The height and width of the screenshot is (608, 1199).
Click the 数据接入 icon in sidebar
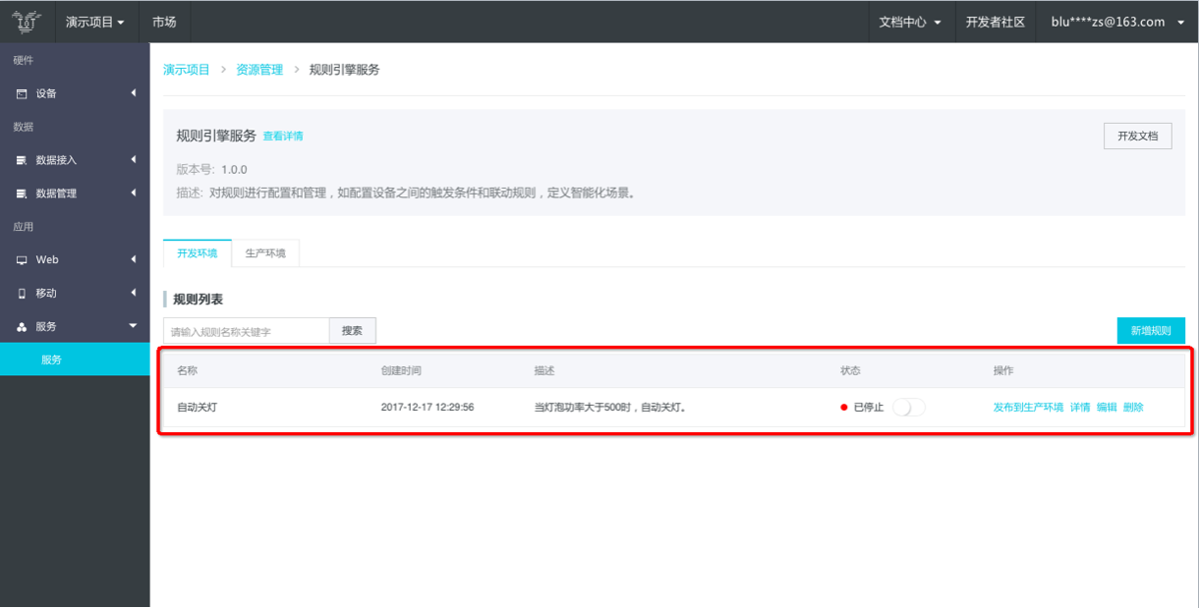(x=22, y=160)
